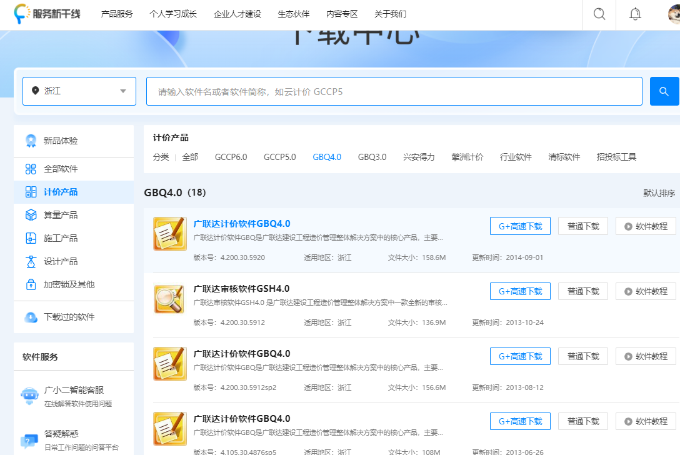
Task: Select the 清标软件 category filter
Action: (x=564, y=157)
